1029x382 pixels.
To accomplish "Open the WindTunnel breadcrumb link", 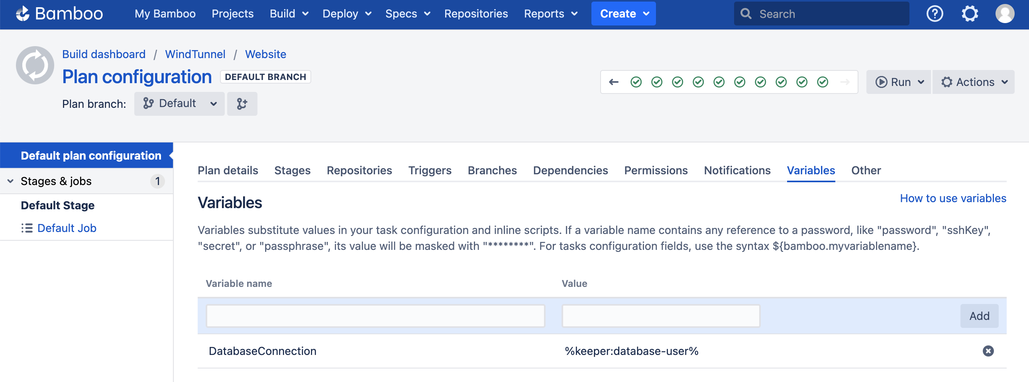I will tap(195, 54).
